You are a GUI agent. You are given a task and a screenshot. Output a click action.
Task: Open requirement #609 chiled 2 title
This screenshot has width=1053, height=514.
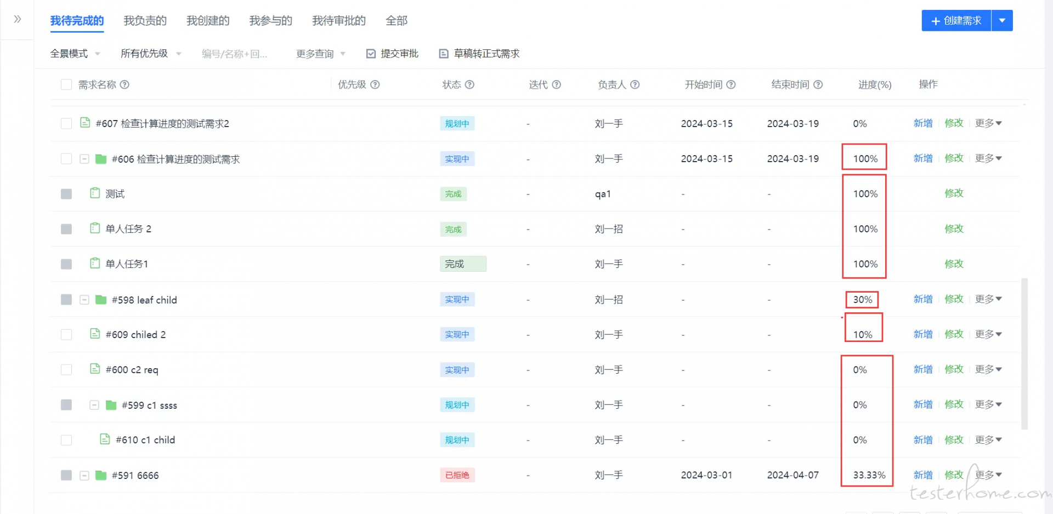tap(135, 334)
